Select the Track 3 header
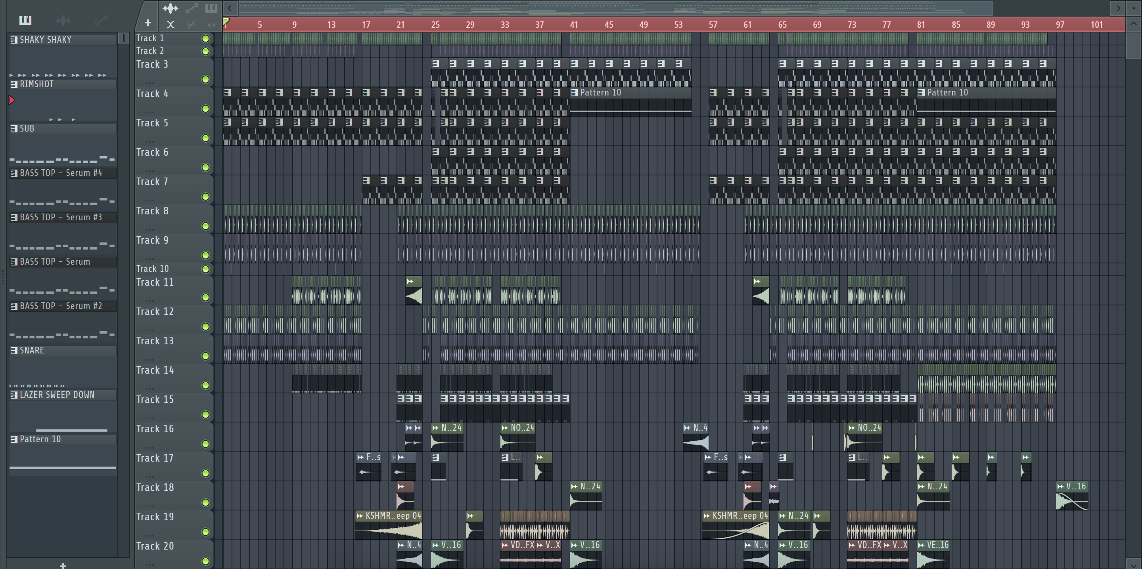 [x=174, y=72]
